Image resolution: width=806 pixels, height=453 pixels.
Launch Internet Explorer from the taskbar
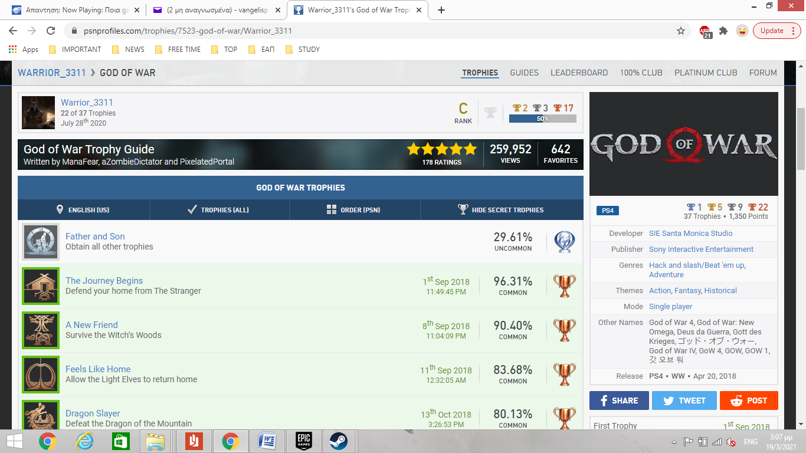click(x=84, y=441)
